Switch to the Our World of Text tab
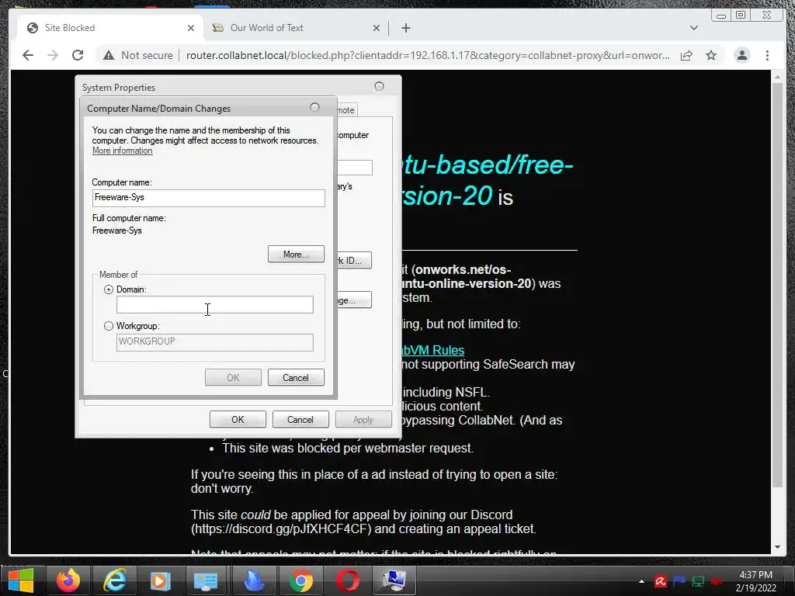The width and height of the screenshot is (795, 596). [x=295, y=28]
